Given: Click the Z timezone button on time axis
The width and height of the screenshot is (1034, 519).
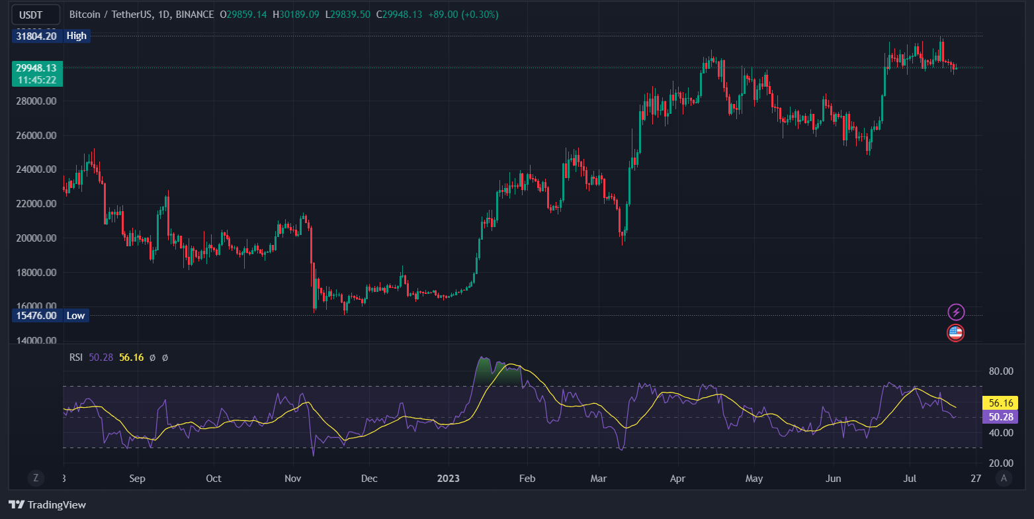Looking at the screenshot, I should (36, 478).
